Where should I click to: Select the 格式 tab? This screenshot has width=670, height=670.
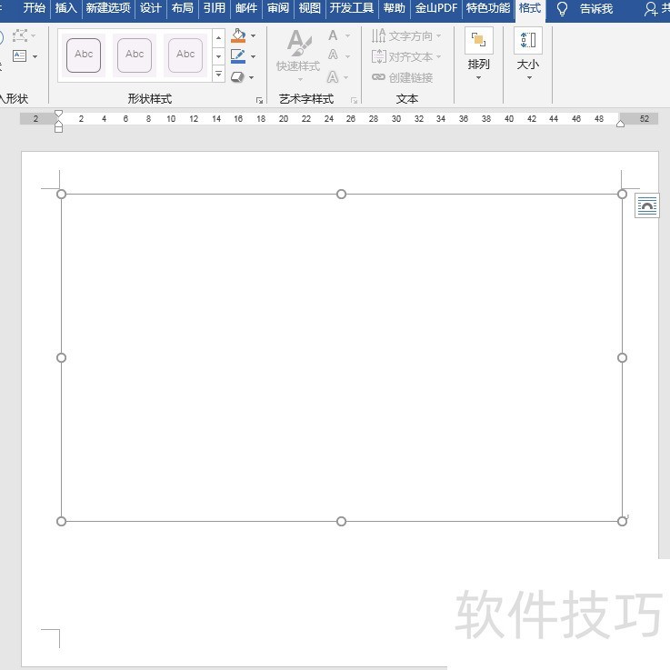pos(530,8)
